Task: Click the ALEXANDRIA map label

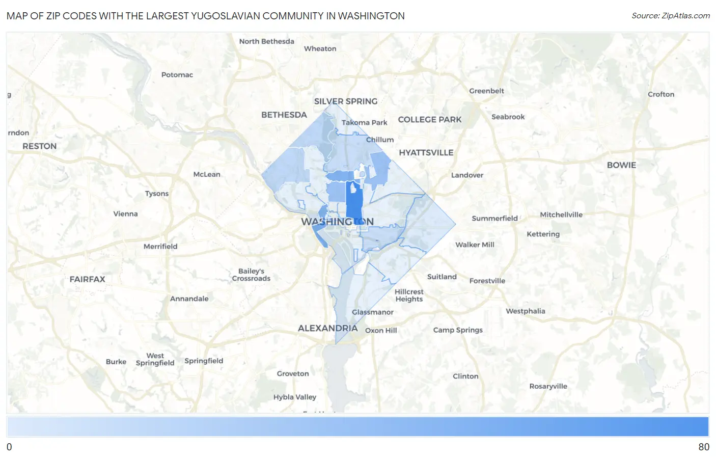Action: coord(328,329)
